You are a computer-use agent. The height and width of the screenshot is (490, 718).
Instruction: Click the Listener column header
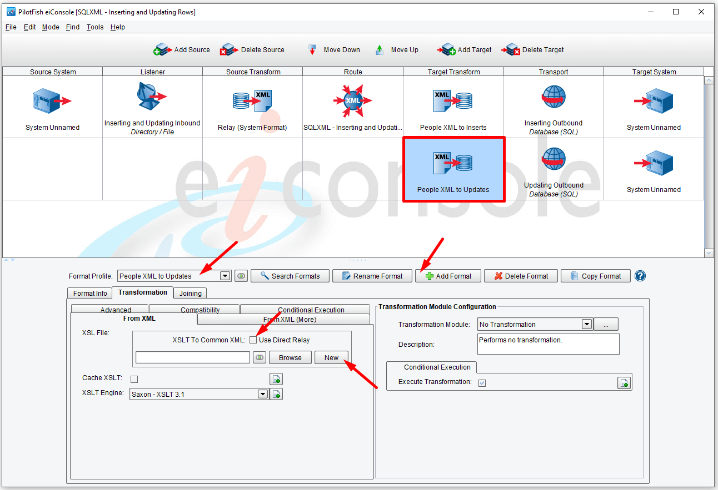(153, 72)
